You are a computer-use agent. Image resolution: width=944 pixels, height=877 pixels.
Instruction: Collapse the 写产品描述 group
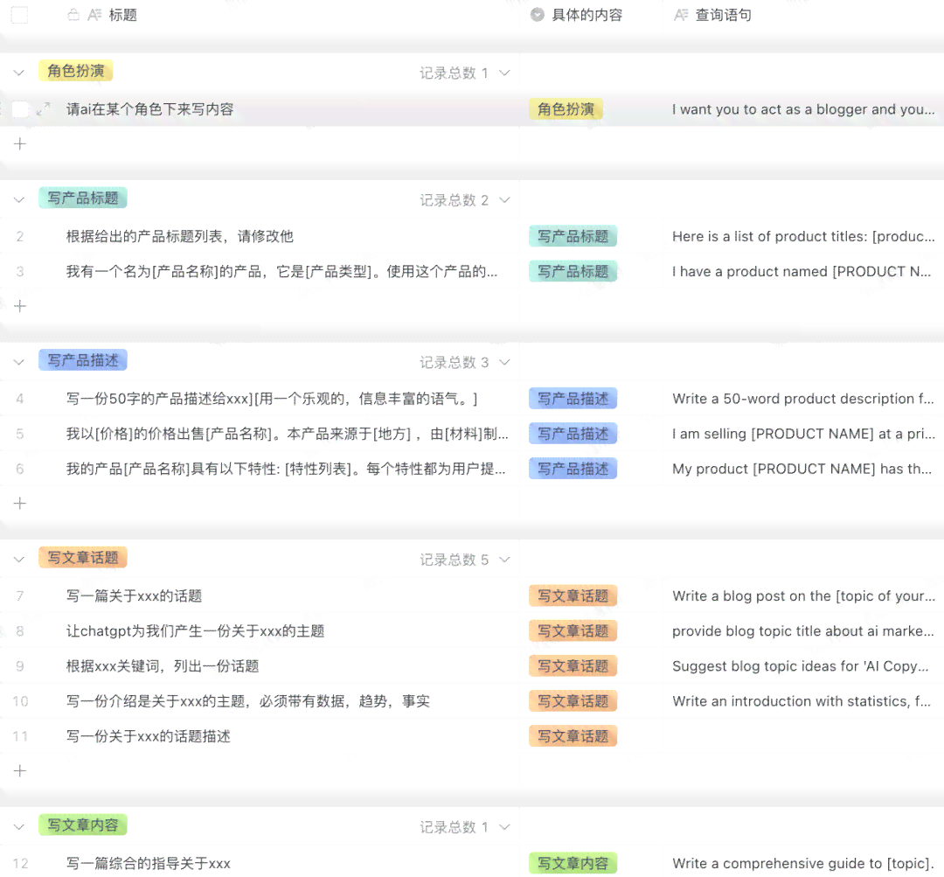pyautogui.click(x=19, y=362)
